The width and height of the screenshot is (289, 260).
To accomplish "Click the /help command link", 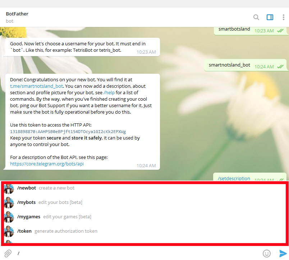I will [109, 93].
